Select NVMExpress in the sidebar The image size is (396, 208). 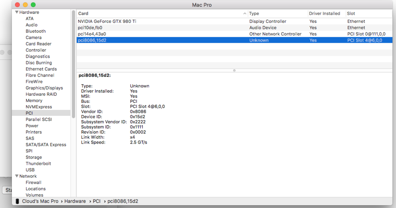pos(38,107)
